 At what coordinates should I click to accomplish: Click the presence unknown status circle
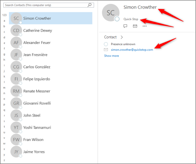106,44
